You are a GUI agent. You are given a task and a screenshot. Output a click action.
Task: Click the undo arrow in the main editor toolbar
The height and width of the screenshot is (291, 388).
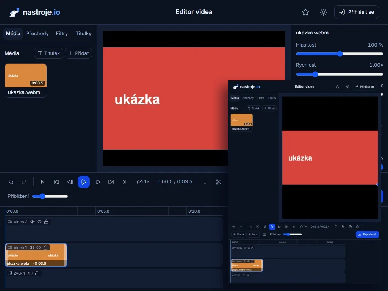(11, 182)
